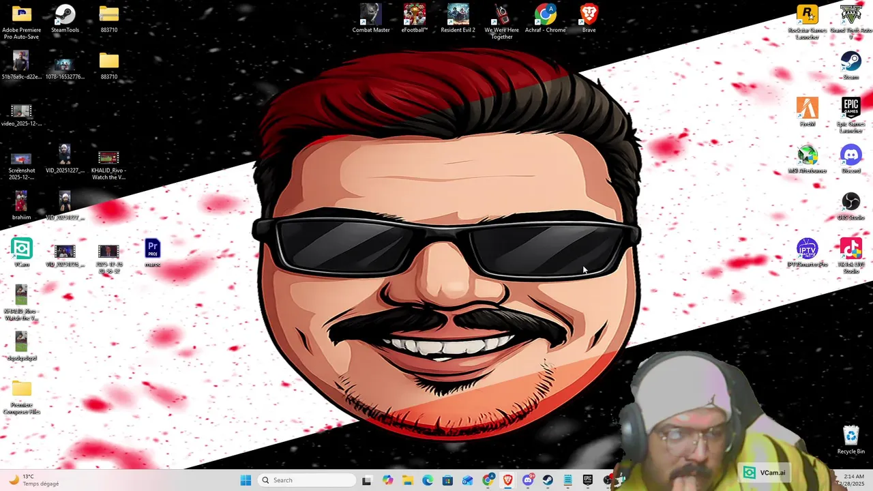Launch FiveM desktop shortcut
Screen dimensions: 873x491
click(808, 113)
